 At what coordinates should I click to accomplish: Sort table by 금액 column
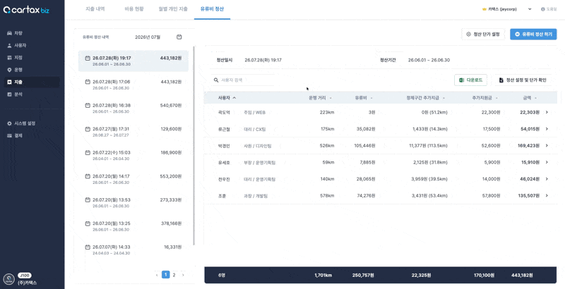pos(530,98)
